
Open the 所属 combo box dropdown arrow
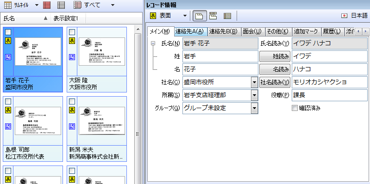click(x=254, y=95)
